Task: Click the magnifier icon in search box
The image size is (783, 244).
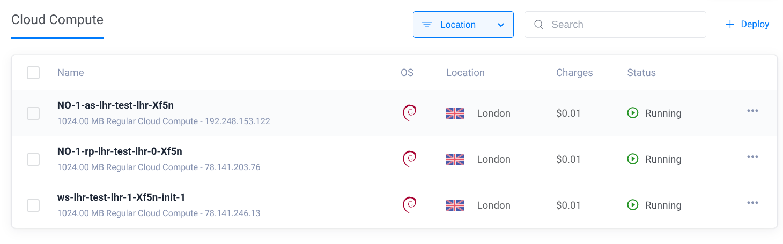Action: coord(540,25)
